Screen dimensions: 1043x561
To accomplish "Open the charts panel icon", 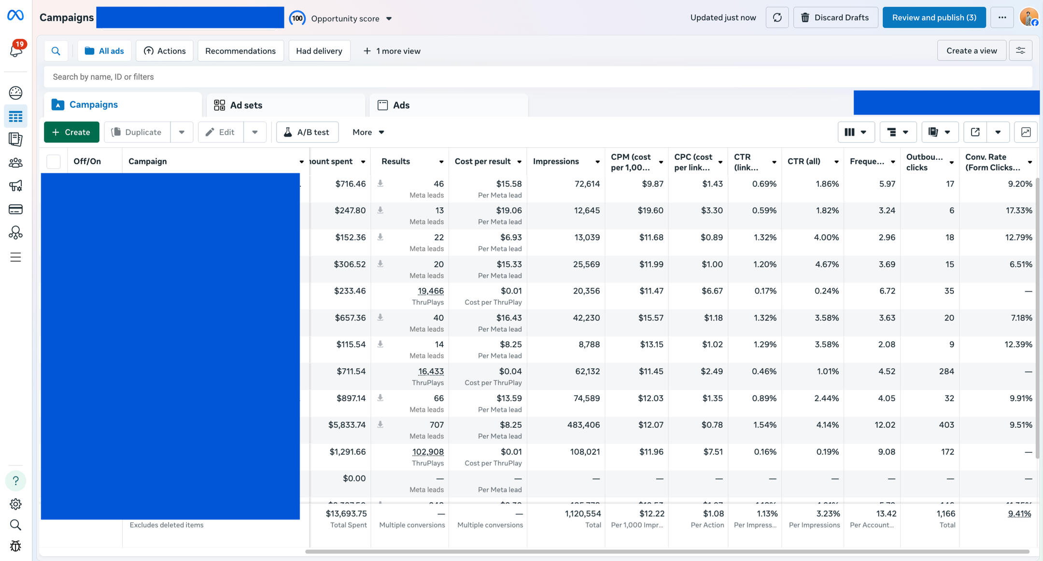I will [1026, 132].
